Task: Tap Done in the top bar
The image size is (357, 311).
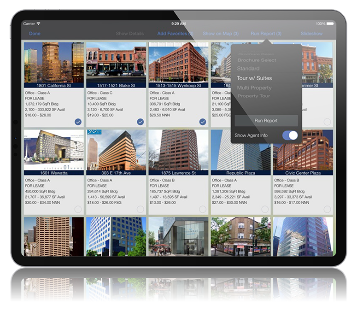Action: pos(35,34)
